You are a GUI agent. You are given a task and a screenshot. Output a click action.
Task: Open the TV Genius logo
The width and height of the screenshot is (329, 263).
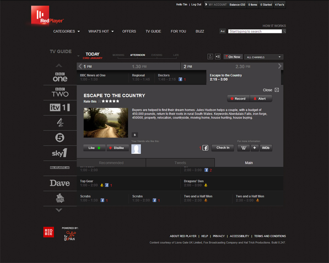pos(70,236)
